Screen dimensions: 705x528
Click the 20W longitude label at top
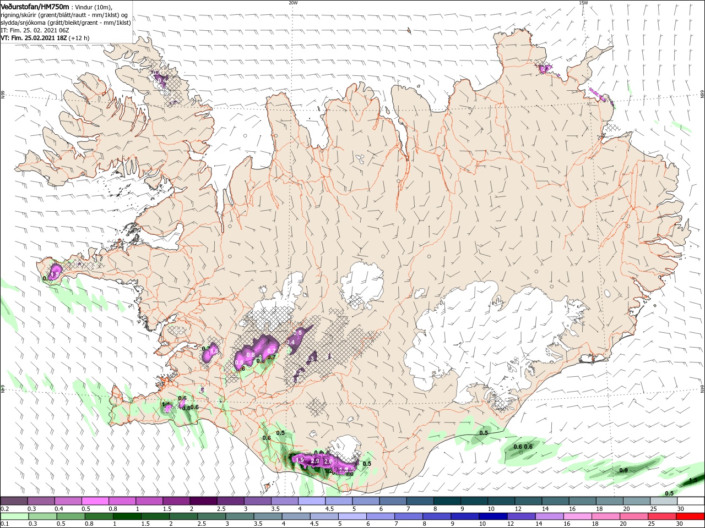pos(293,3)
